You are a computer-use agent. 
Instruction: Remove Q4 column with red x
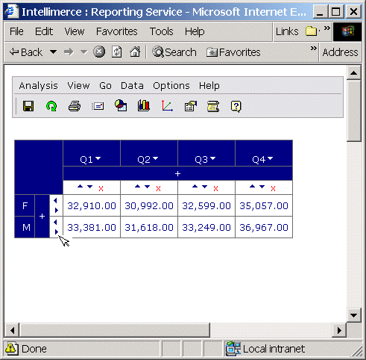(273, 188)
